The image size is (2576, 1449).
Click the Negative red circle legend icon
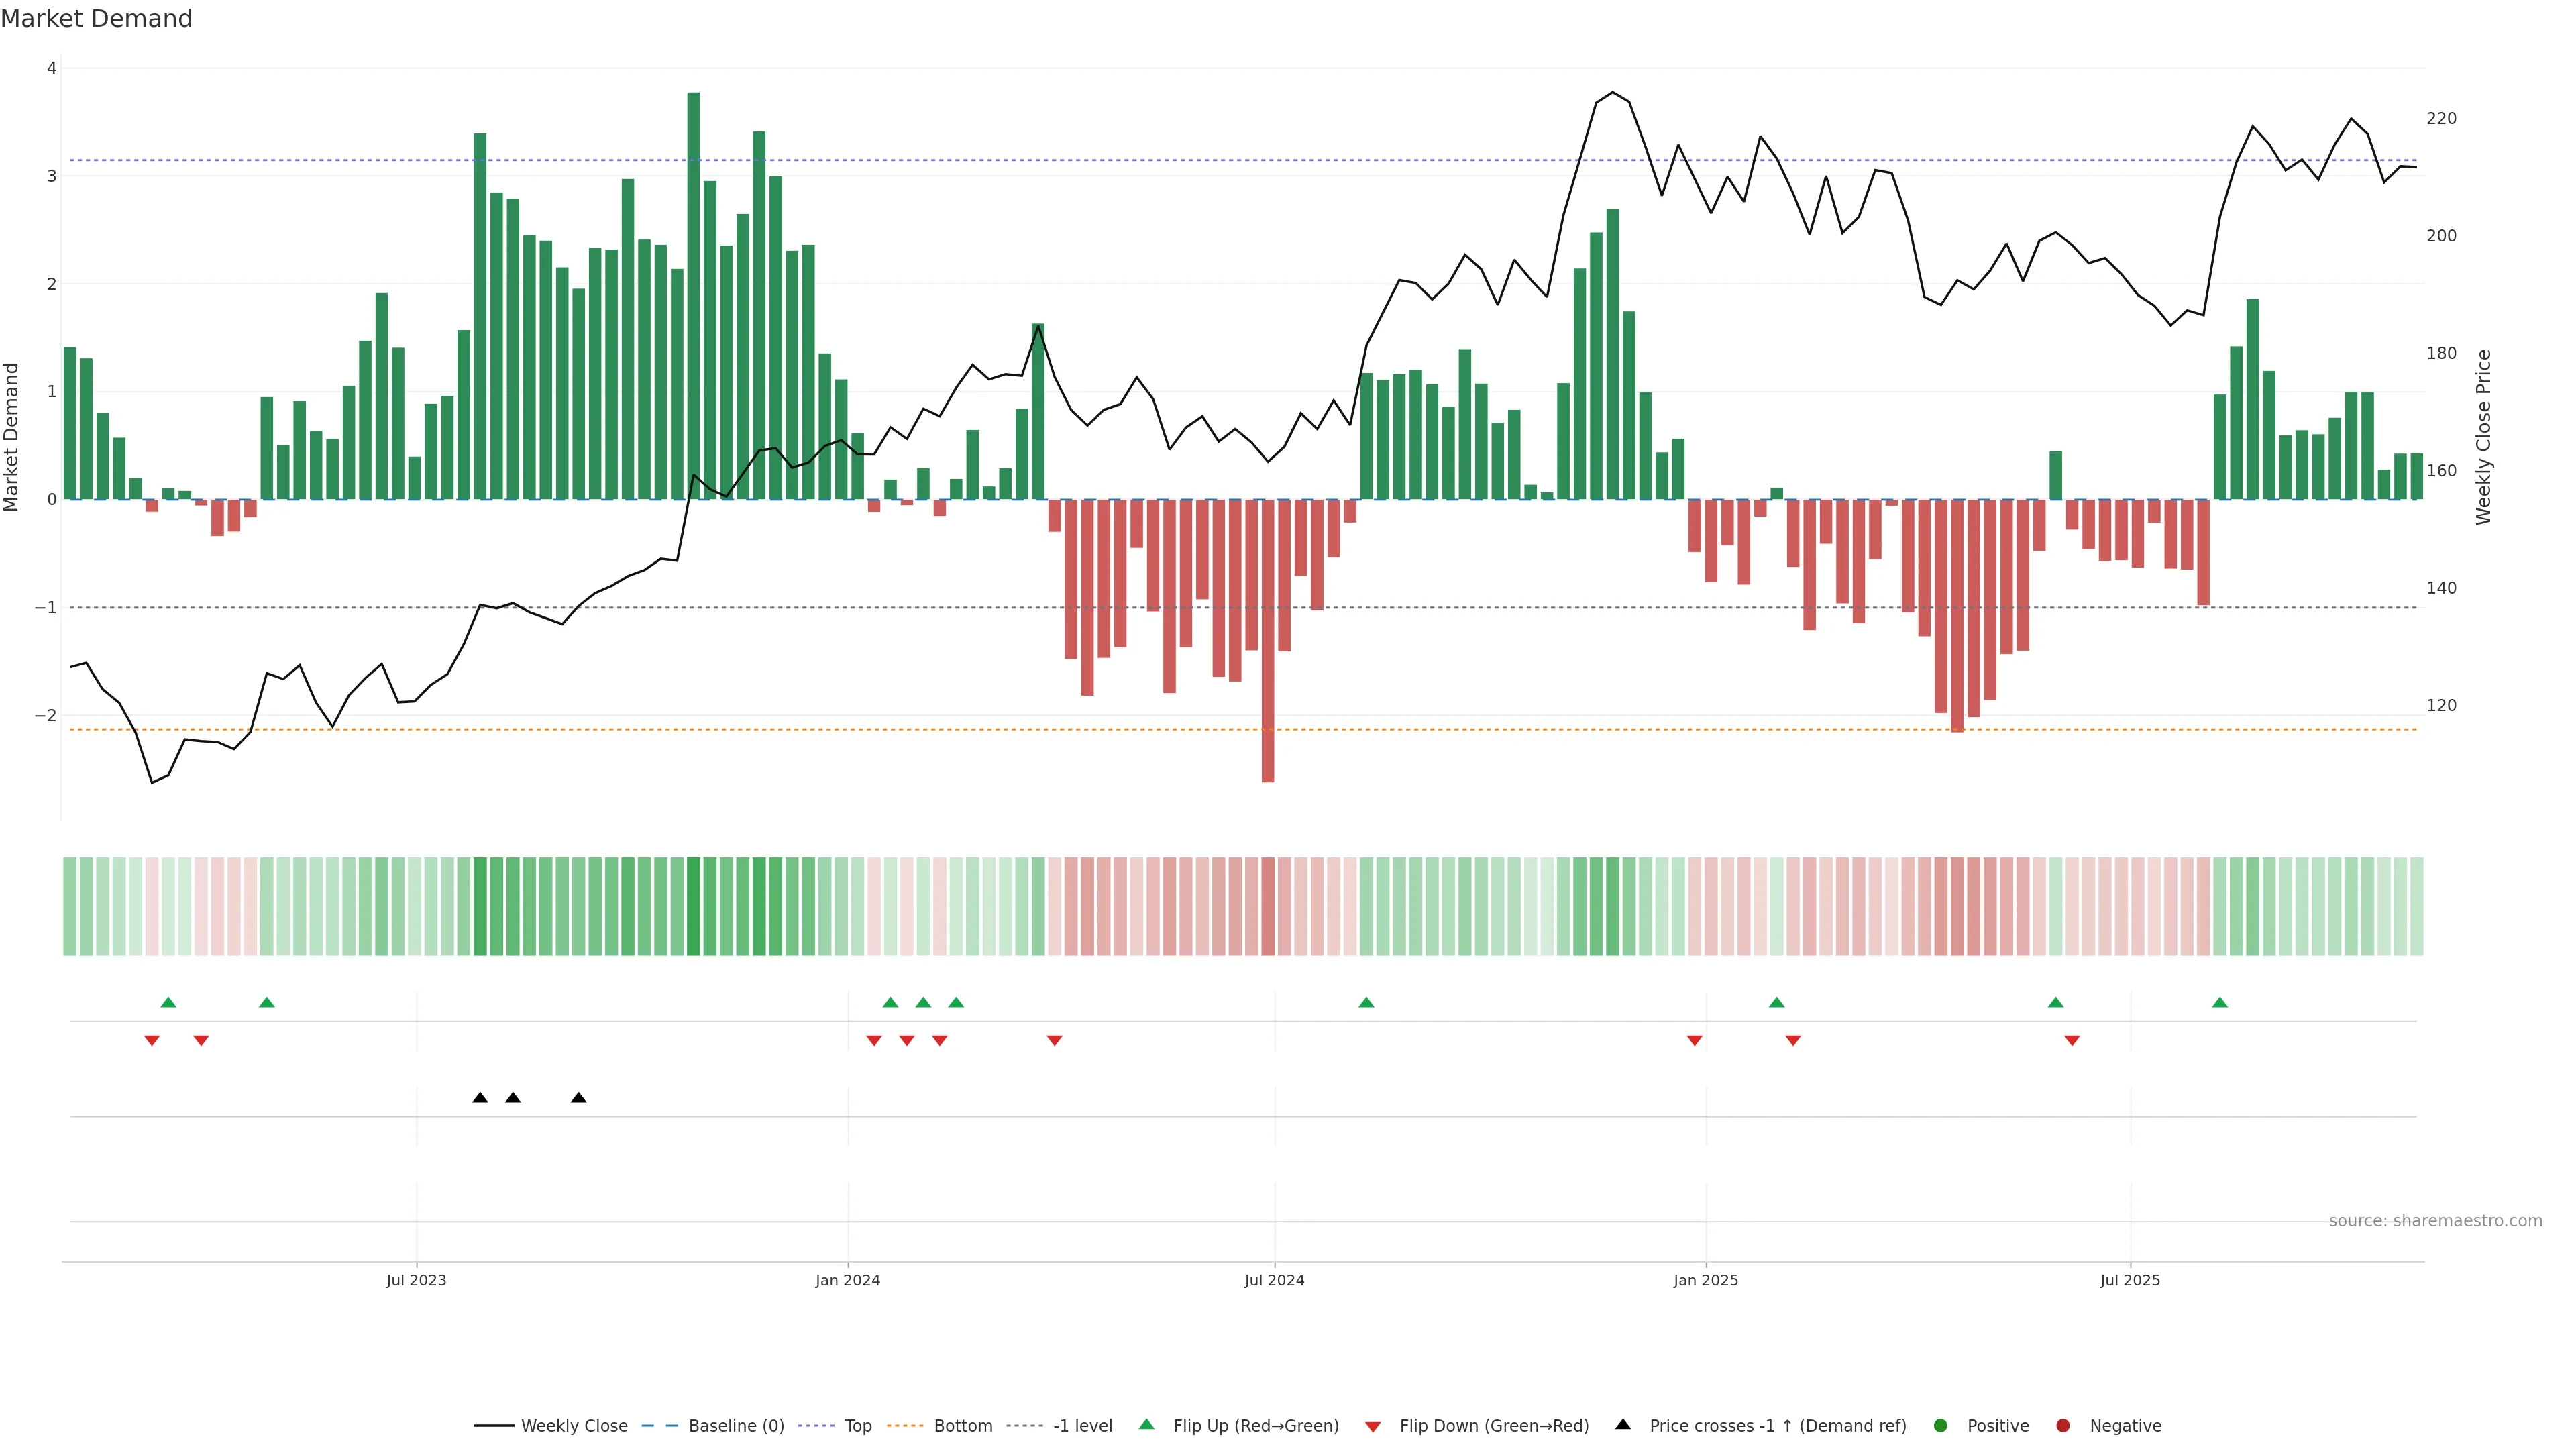point(2063,1425)
